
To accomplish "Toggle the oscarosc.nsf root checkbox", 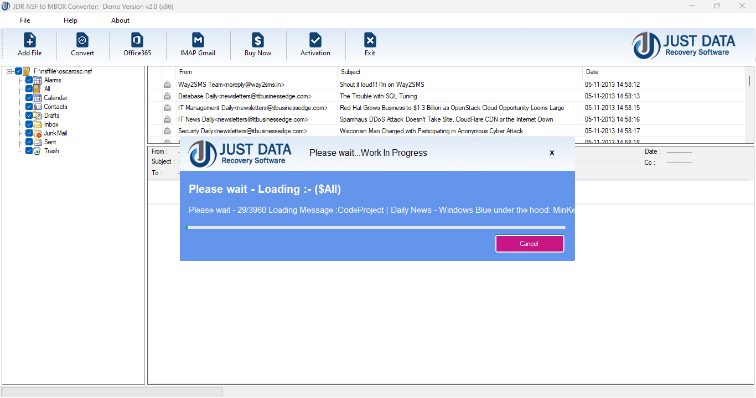I will (18, 71).
